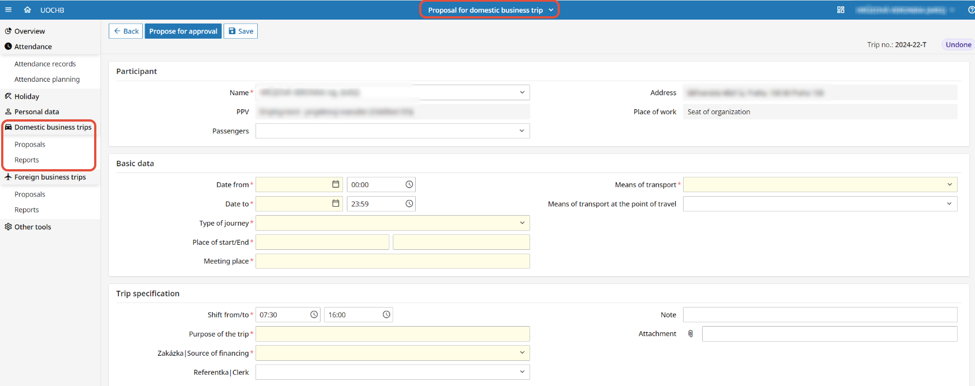This screenshot has width=975, height=386.
Task: Open clock picker next to 00:00
Action: (409, 184)
